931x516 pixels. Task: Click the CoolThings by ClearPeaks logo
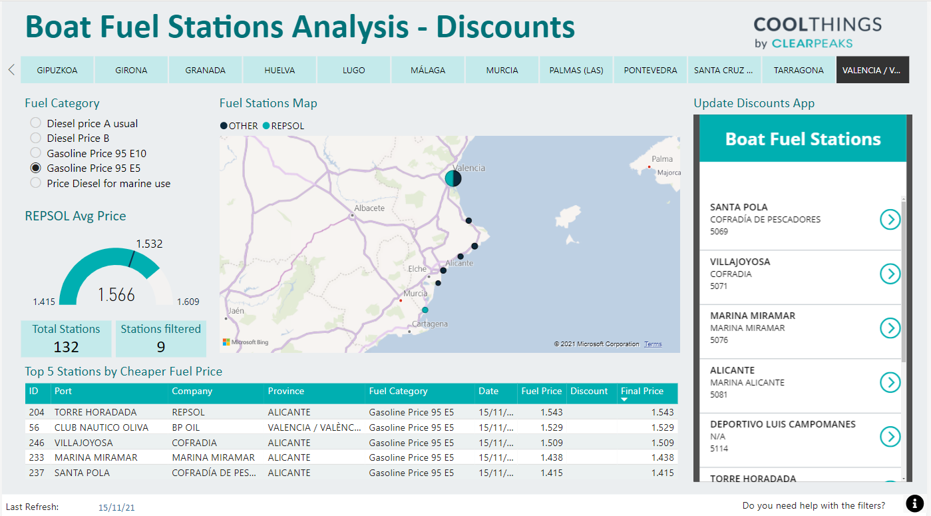click(x=817, y=33)
